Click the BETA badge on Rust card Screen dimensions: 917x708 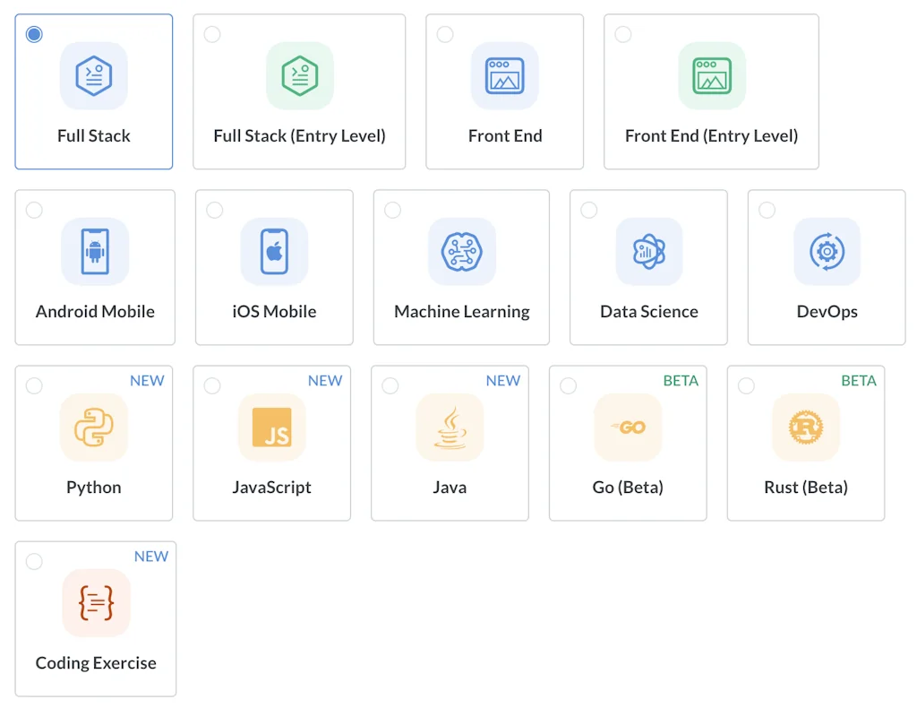tap(858, 381)
